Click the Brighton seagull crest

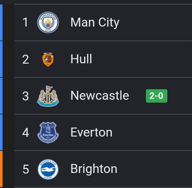click(48, 169)
